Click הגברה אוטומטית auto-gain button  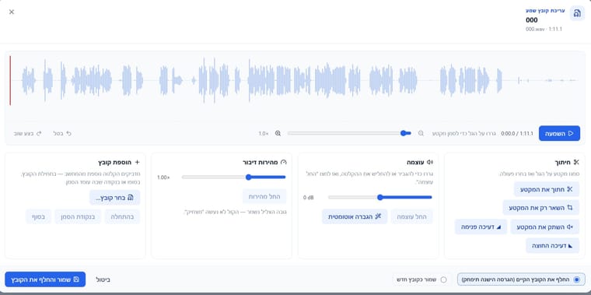tap(355, 216)
